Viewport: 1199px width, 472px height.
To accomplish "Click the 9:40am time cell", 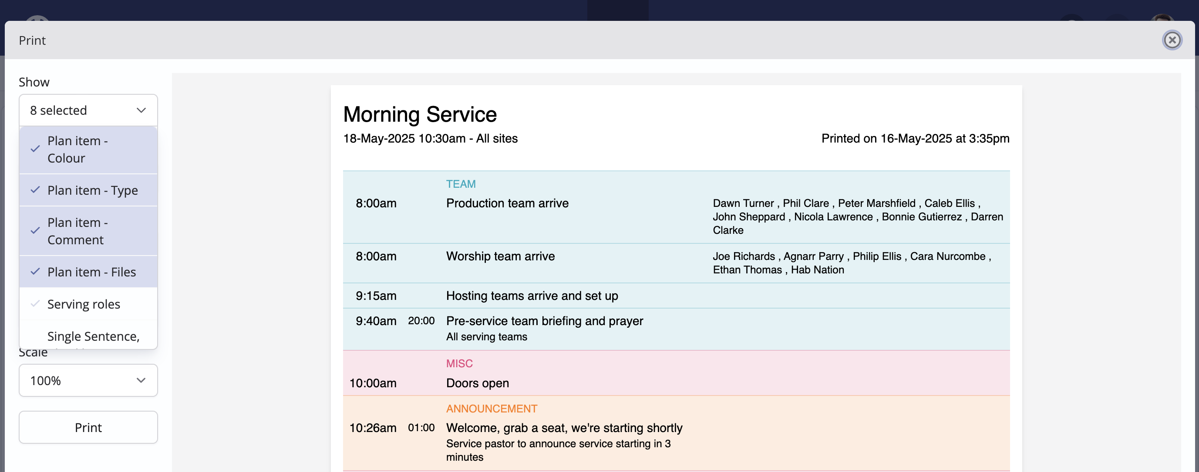I will pyautogui.click(x=376, y=321).
